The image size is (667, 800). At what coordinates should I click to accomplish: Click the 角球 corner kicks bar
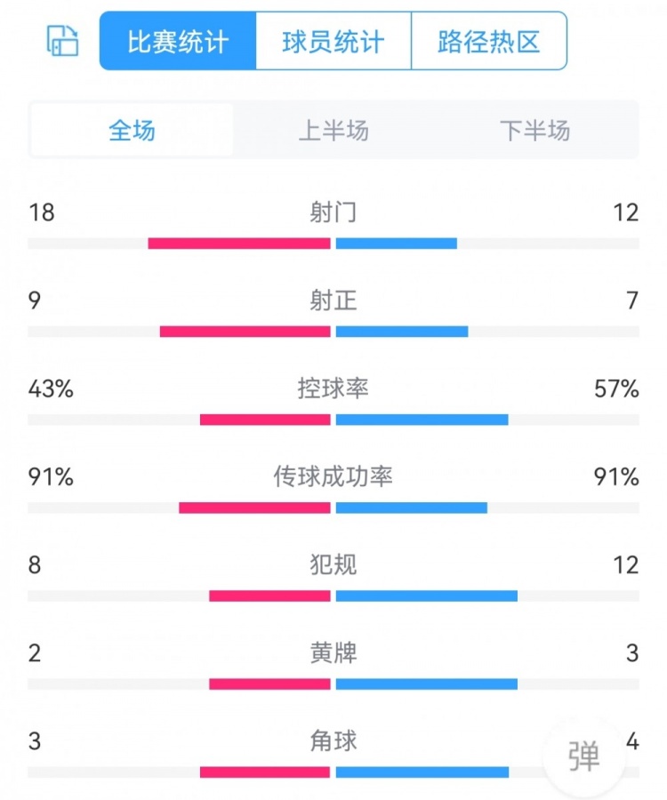(333, 772)
